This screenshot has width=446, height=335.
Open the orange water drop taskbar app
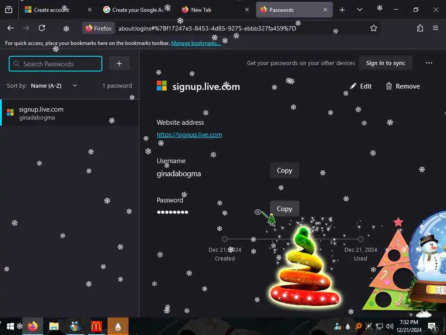click(118, 326)
